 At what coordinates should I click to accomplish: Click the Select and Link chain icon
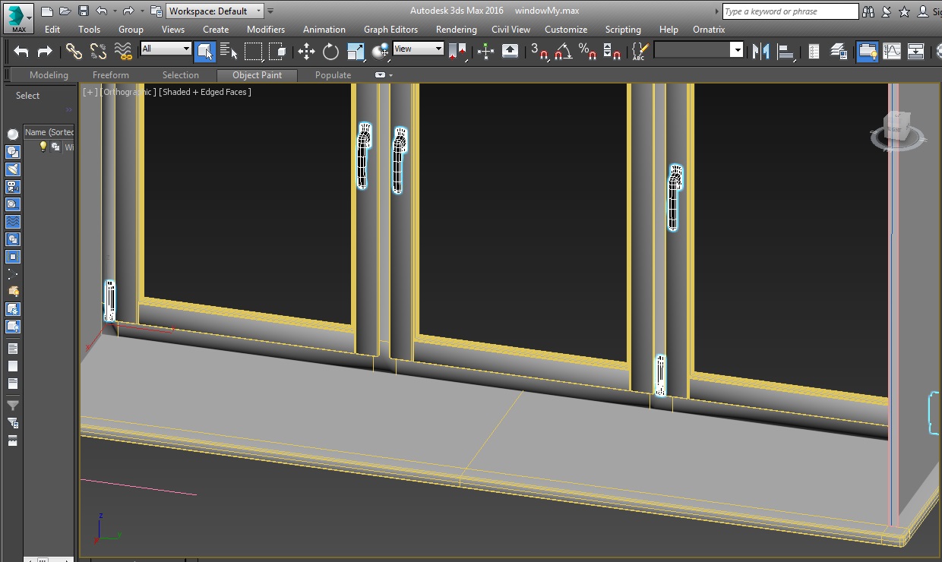coord(74,51)
